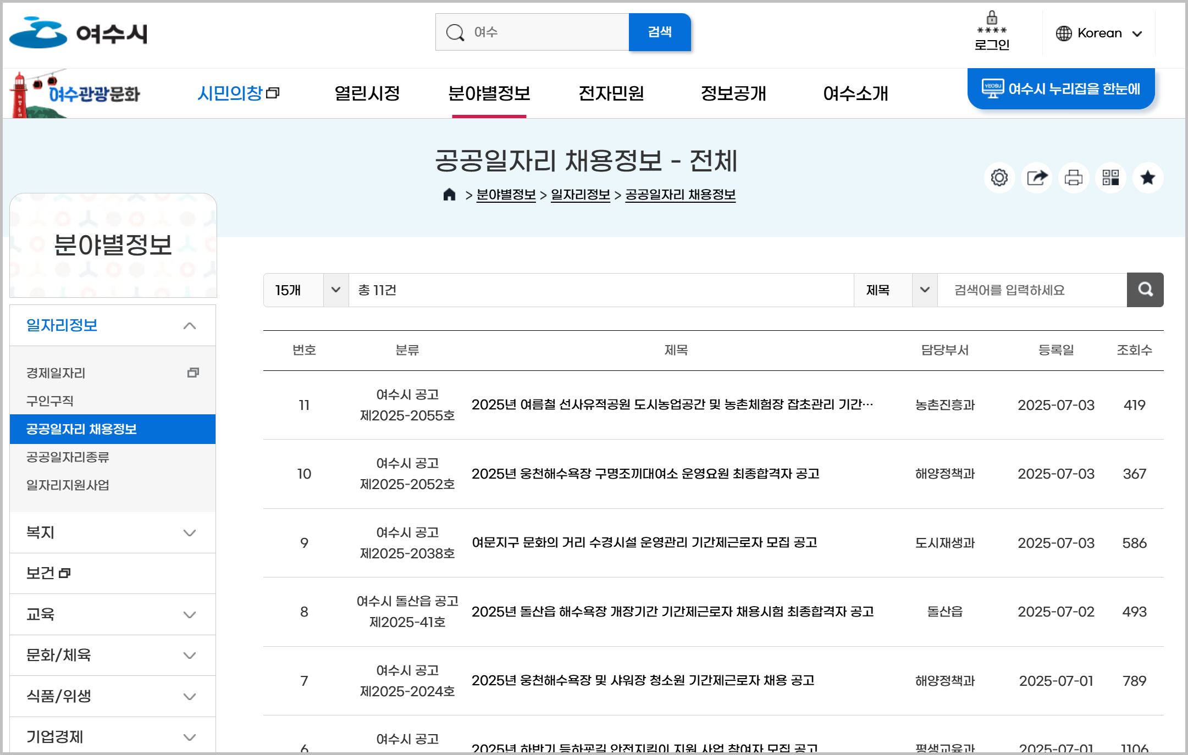Click the blue 검색 button

pos(659,32)
